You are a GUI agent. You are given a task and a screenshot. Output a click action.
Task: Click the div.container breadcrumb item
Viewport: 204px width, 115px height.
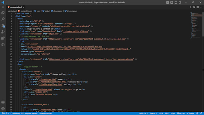[x=72, y=11]
